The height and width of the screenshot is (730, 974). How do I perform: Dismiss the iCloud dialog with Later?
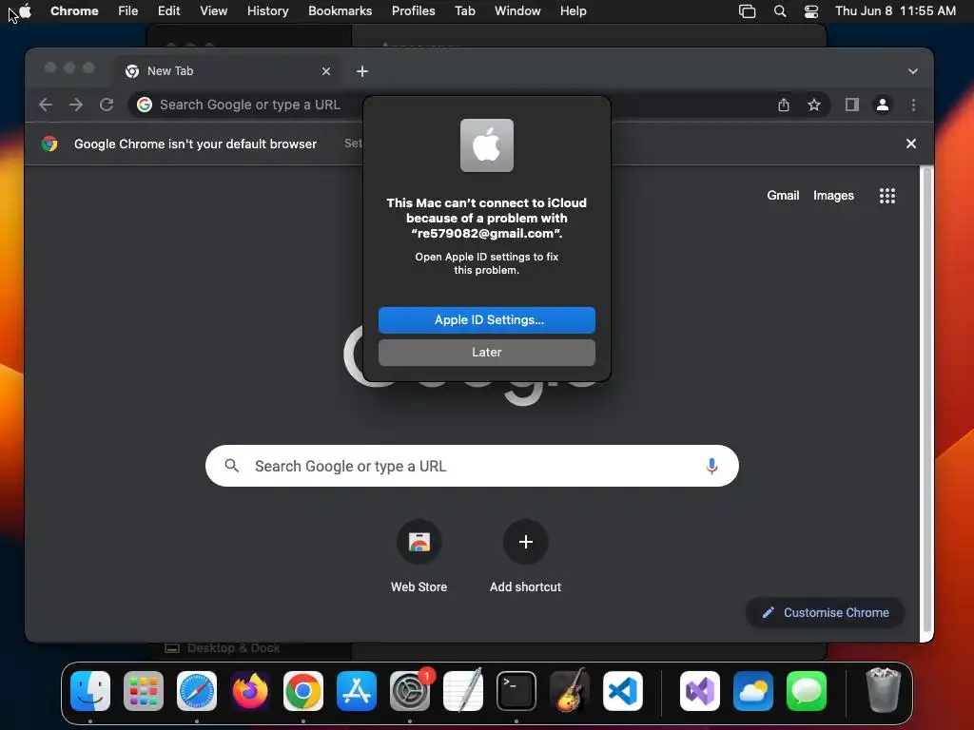[x=486, y=352]
